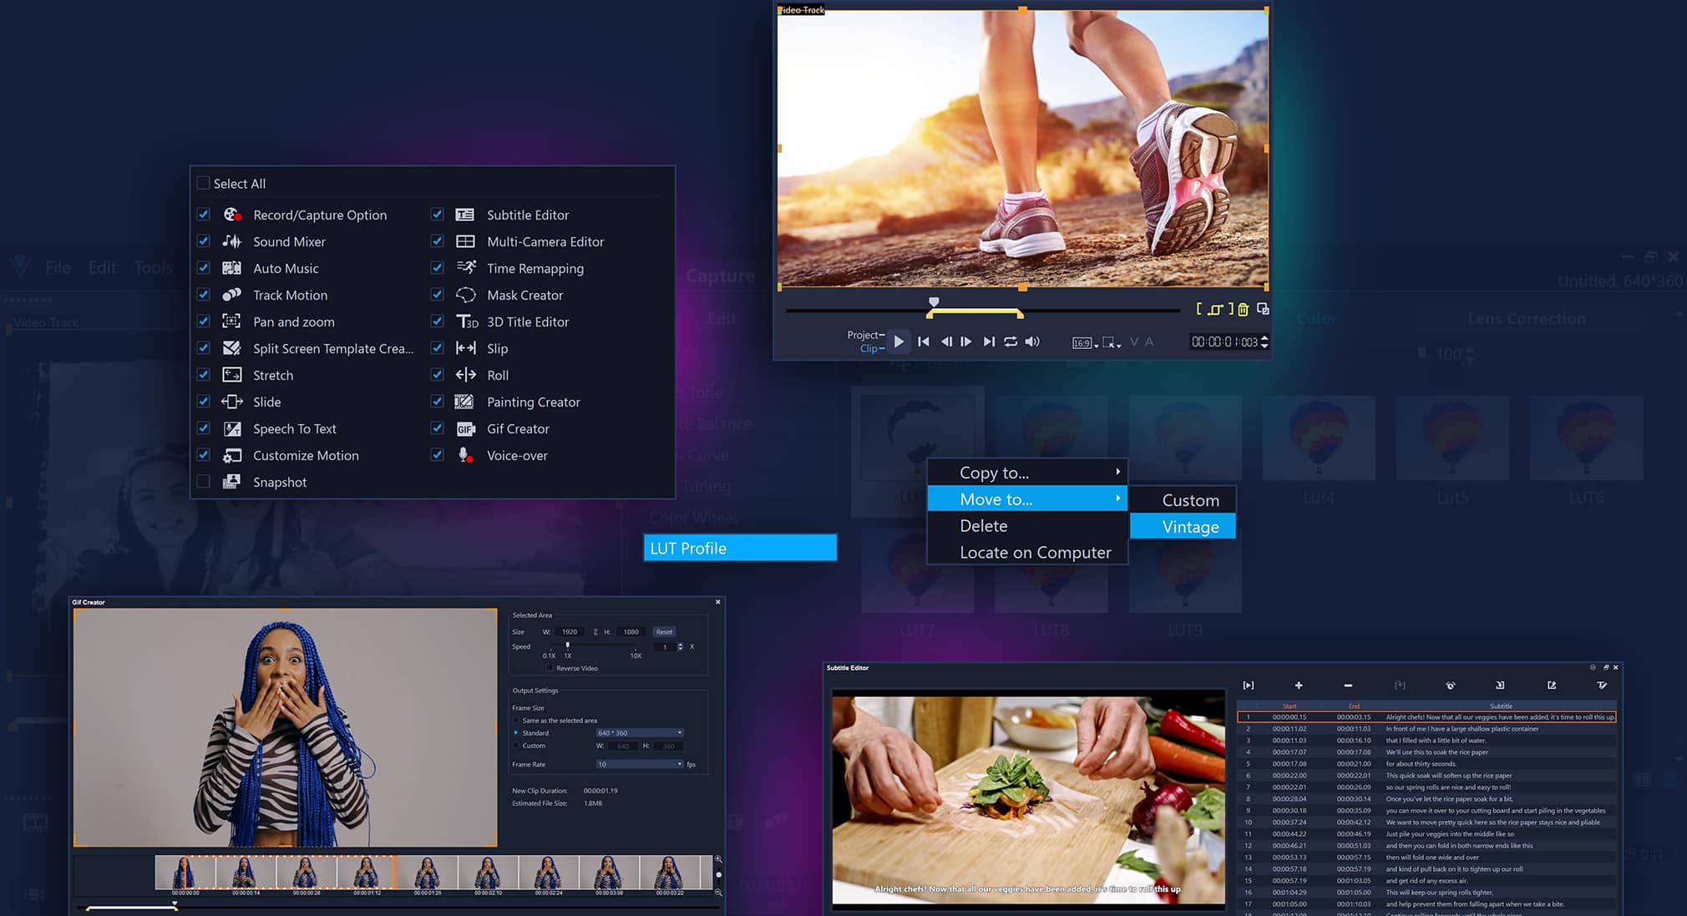This screenshot has height=916, width=1687.
Task: Click the 3D Title Editor icon
Action: point(466,321)
